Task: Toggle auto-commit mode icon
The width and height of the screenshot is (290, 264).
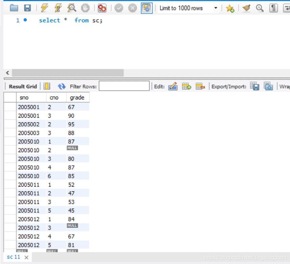Action: point(147,8)
